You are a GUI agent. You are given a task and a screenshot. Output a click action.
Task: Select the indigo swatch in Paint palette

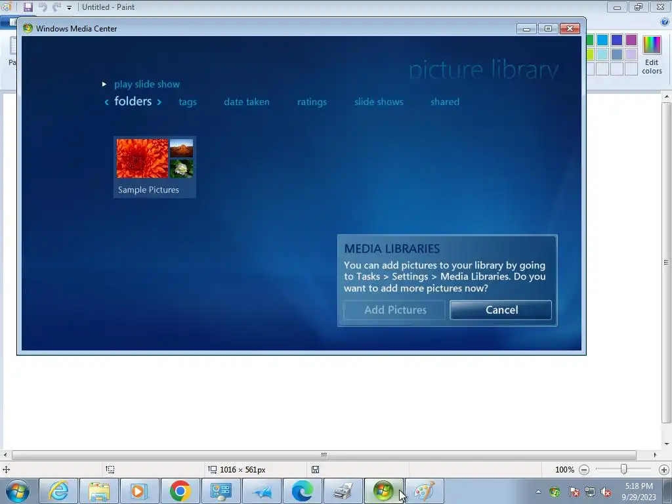click(x=617, y=40)
